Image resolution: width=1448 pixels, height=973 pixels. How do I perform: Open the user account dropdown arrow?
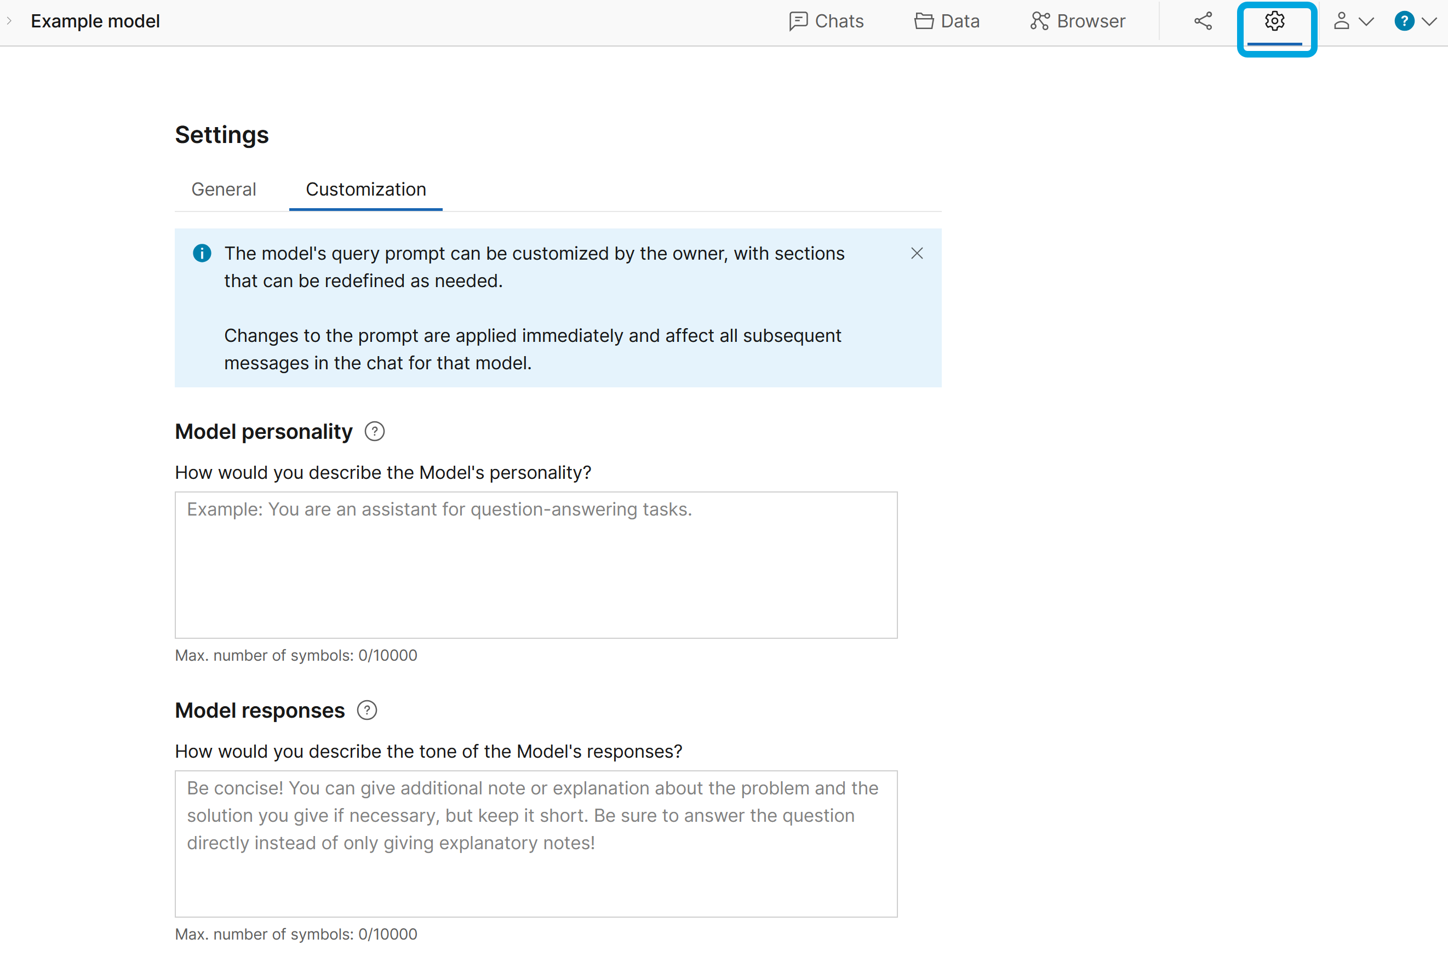pyautogui.click(x=1366, y=22)
